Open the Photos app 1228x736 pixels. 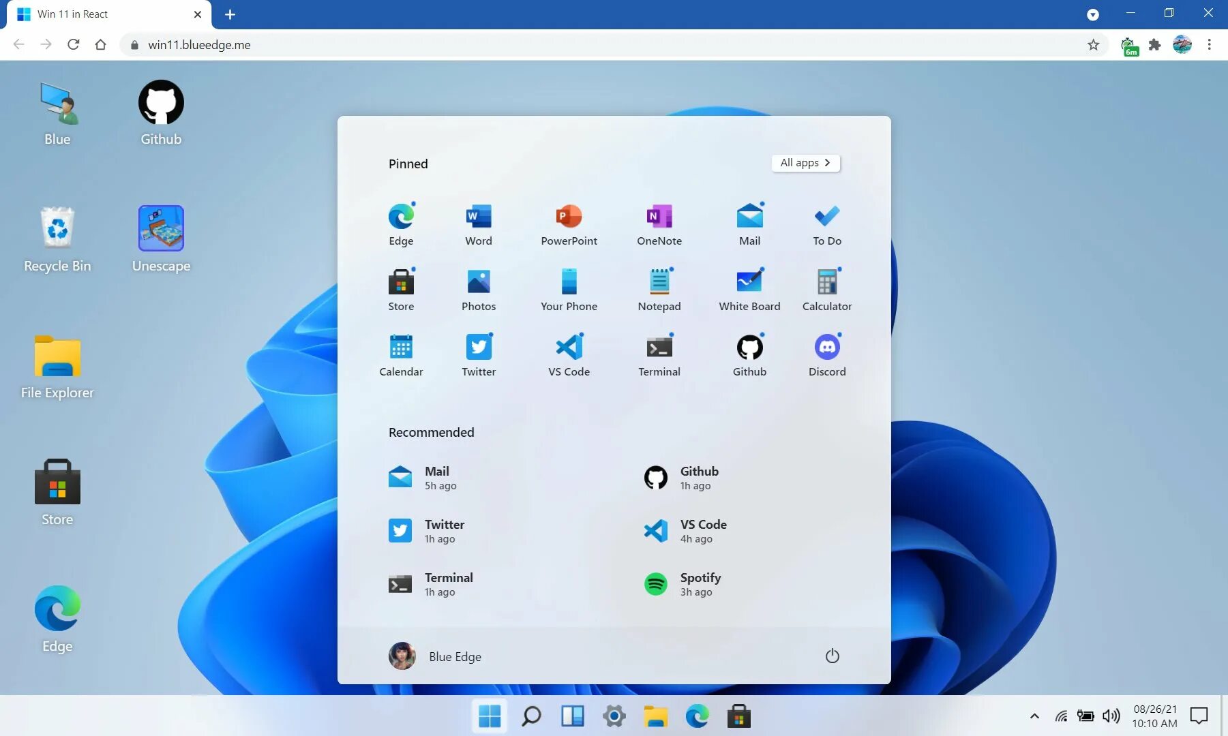[x=479, y=290]
